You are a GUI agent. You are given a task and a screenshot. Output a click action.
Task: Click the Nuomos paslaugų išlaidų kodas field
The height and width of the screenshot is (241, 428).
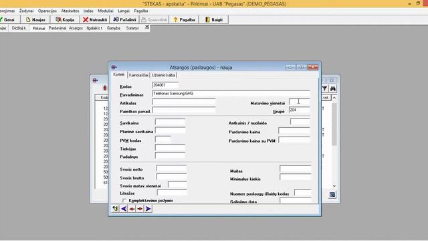[x=303, y=192]
